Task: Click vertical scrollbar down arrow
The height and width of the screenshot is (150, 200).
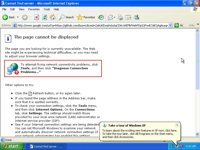Action: (x=197, y=134)
